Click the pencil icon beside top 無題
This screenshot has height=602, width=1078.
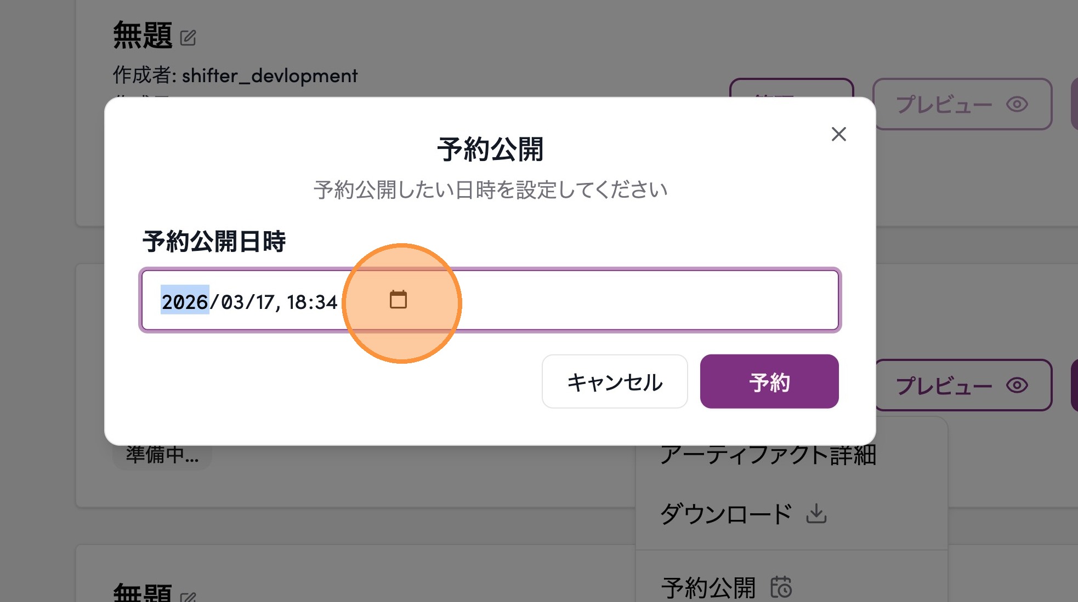(188, 38)
